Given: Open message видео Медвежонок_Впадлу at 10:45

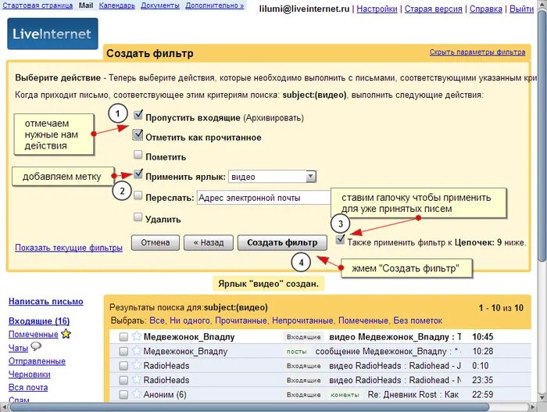Looking at the screenshot, I should pyautogui.click(x=320, y=337).
